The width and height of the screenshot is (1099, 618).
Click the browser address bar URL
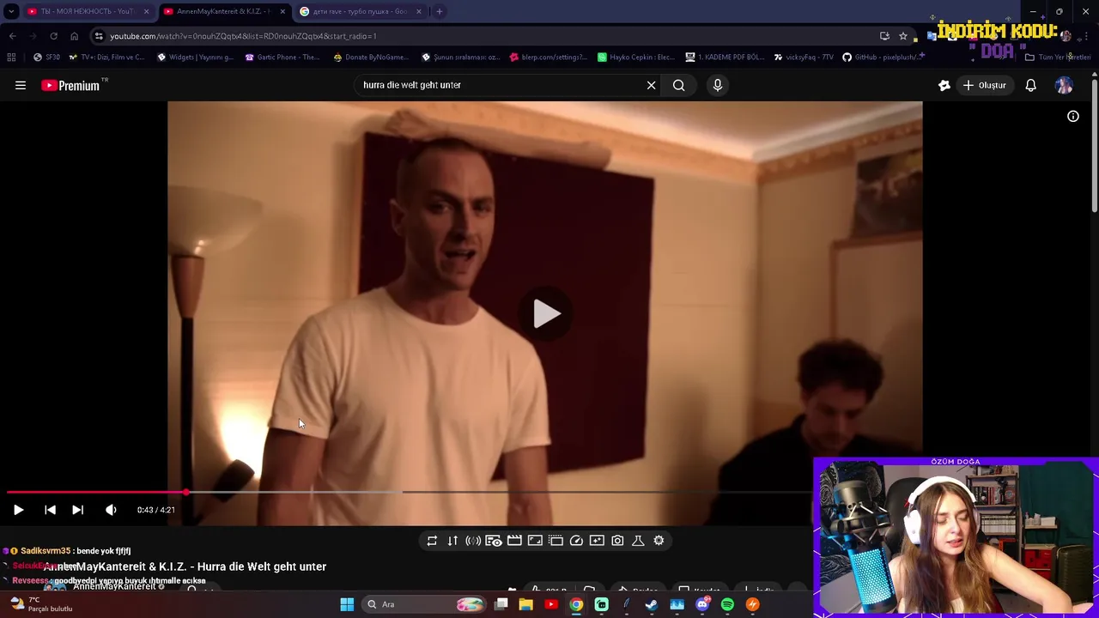pyautogui.click(x=243, y=36)
